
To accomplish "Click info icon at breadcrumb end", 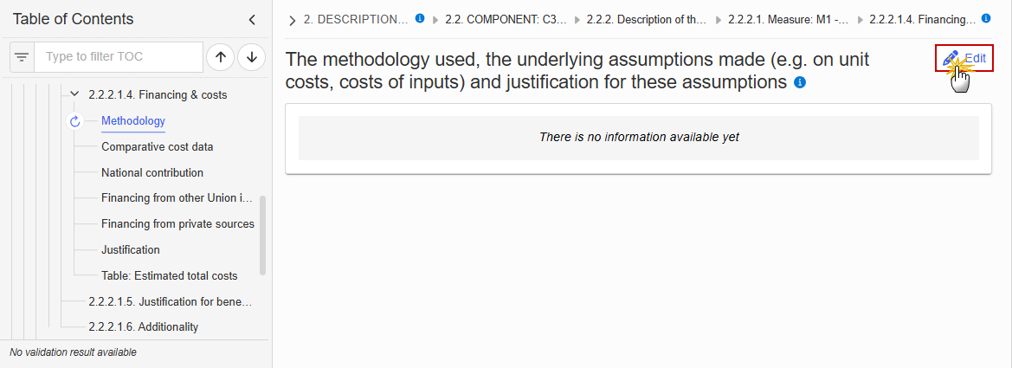I will (x=985, y=19).
